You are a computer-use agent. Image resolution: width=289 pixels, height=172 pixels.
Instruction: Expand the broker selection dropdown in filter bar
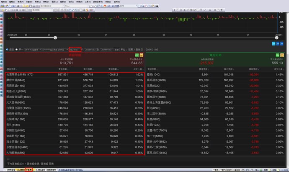point(66,49)
